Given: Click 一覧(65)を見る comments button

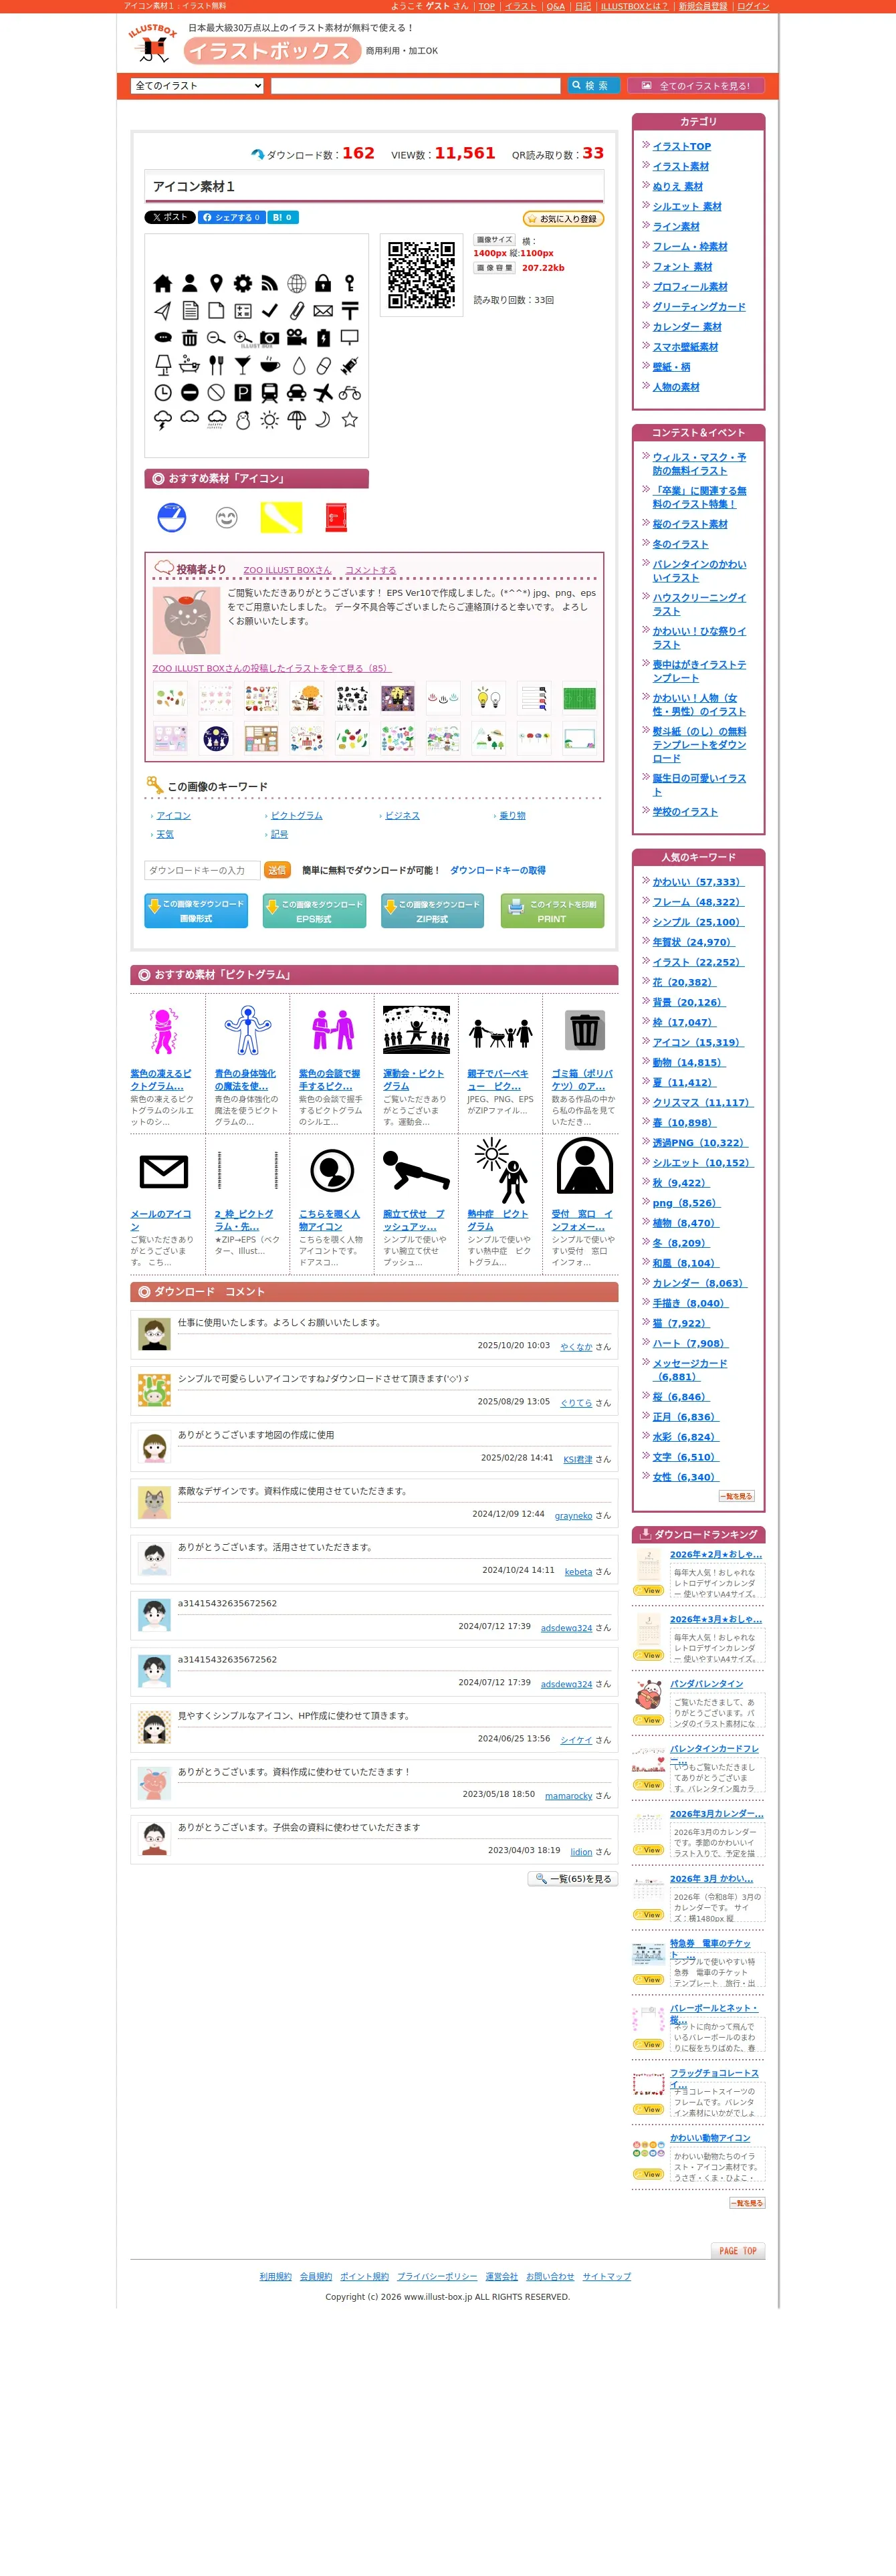Looking at the screenshot, I should [x=573, y=1879].
